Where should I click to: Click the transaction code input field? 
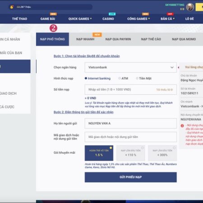131,137
